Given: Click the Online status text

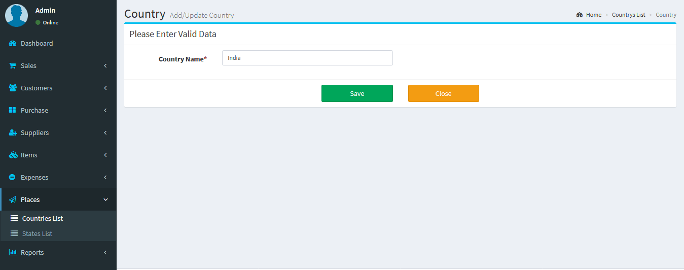Looking at the screenshot, I should (x=51, y=23).
